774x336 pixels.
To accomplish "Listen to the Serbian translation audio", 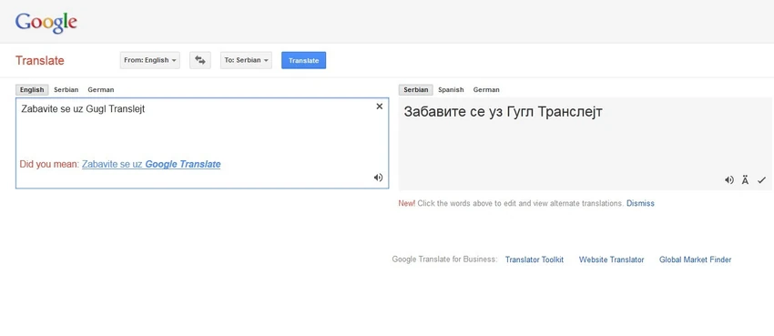I will (x=729, y=180).
